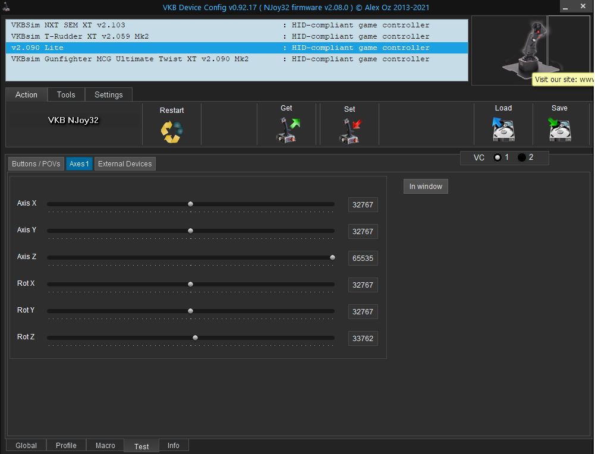
Task: Click the Rot Y label
Action: pos(26,310)
